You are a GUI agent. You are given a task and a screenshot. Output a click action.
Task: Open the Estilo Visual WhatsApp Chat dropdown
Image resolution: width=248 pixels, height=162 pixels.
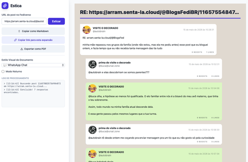[33, 65]
